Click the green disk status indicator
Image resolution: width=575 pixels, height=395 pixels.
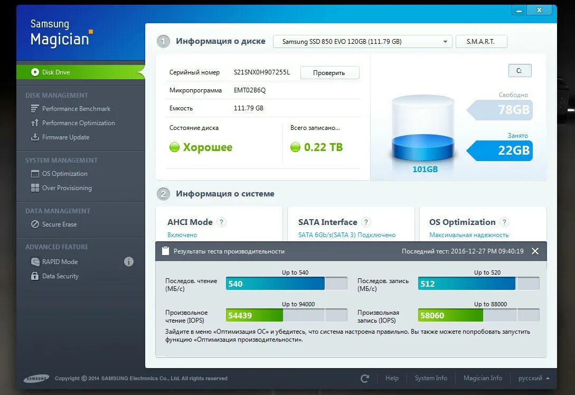pyautogui.click(x=175, y=147)
